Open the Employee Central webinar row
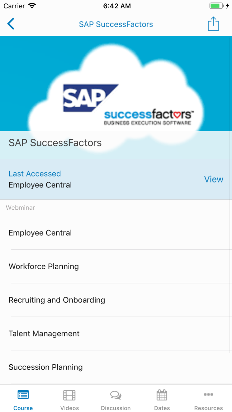The height and width of the screenshot is (412, 232). (x=40, y=233)
